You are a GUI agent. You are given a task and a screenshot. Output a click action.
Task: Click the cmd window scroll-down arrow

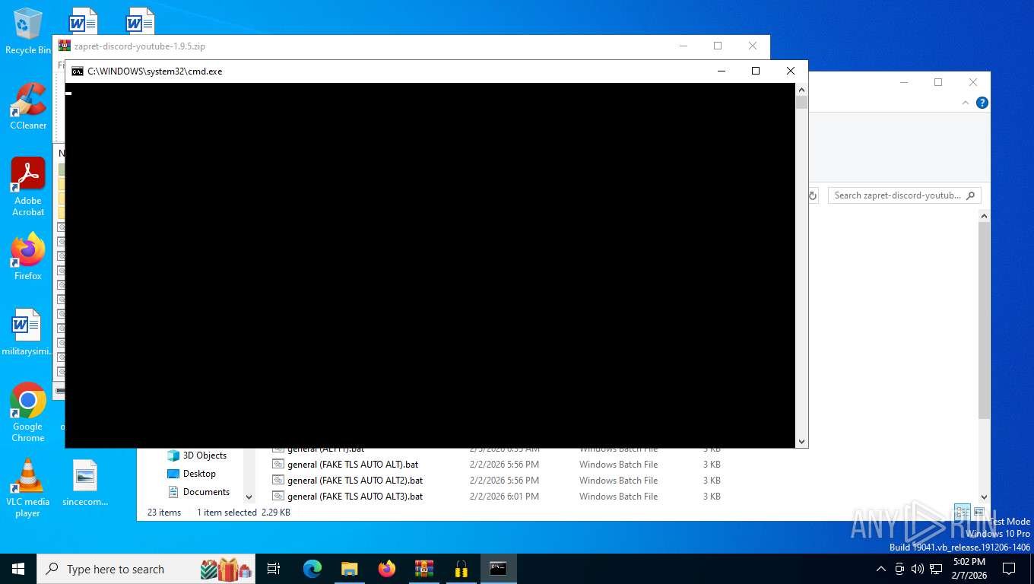pos(801,442)
